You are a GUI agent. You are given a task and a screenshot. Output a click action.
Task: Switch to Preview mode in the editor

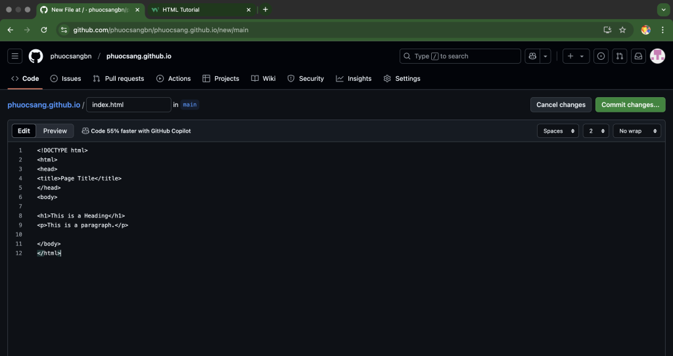point(55,131)
